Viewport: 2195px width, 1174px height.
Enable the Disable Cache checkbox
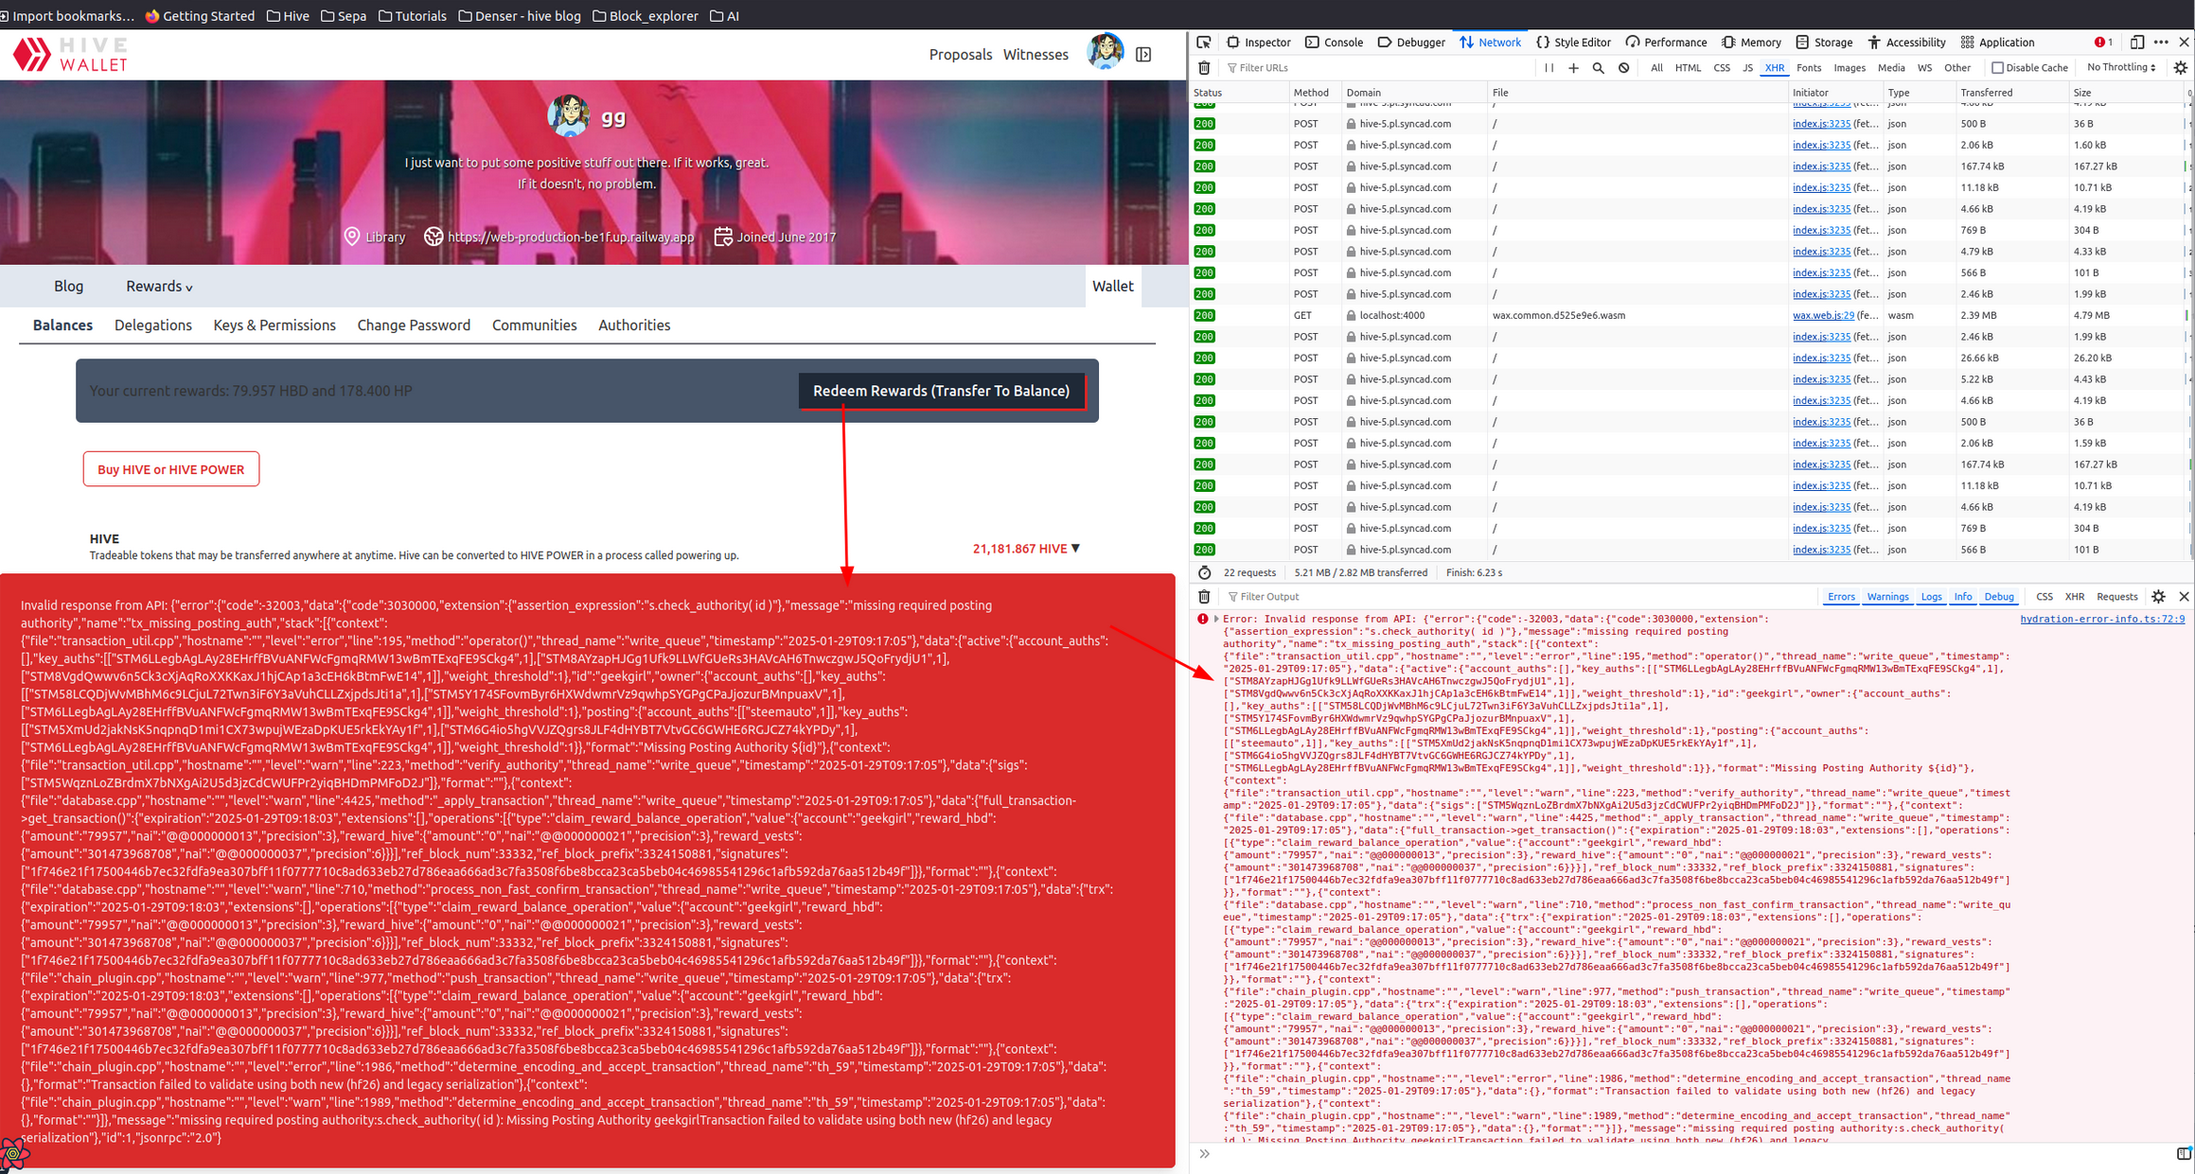1997,68
